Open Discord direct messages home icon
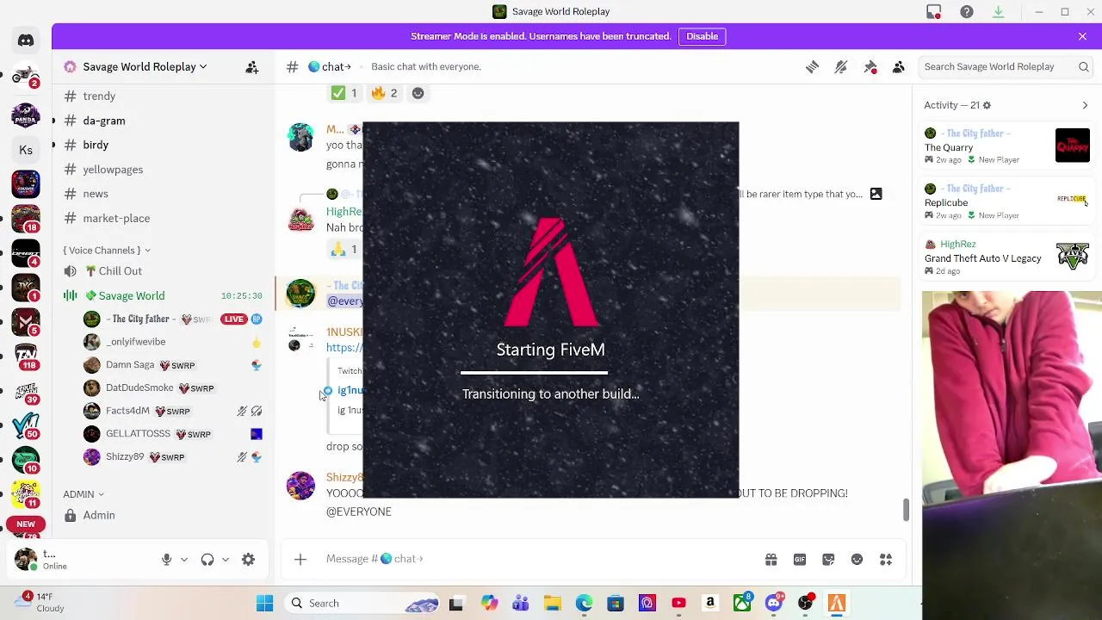This screenshot has height=620, width=1102. 26,40
